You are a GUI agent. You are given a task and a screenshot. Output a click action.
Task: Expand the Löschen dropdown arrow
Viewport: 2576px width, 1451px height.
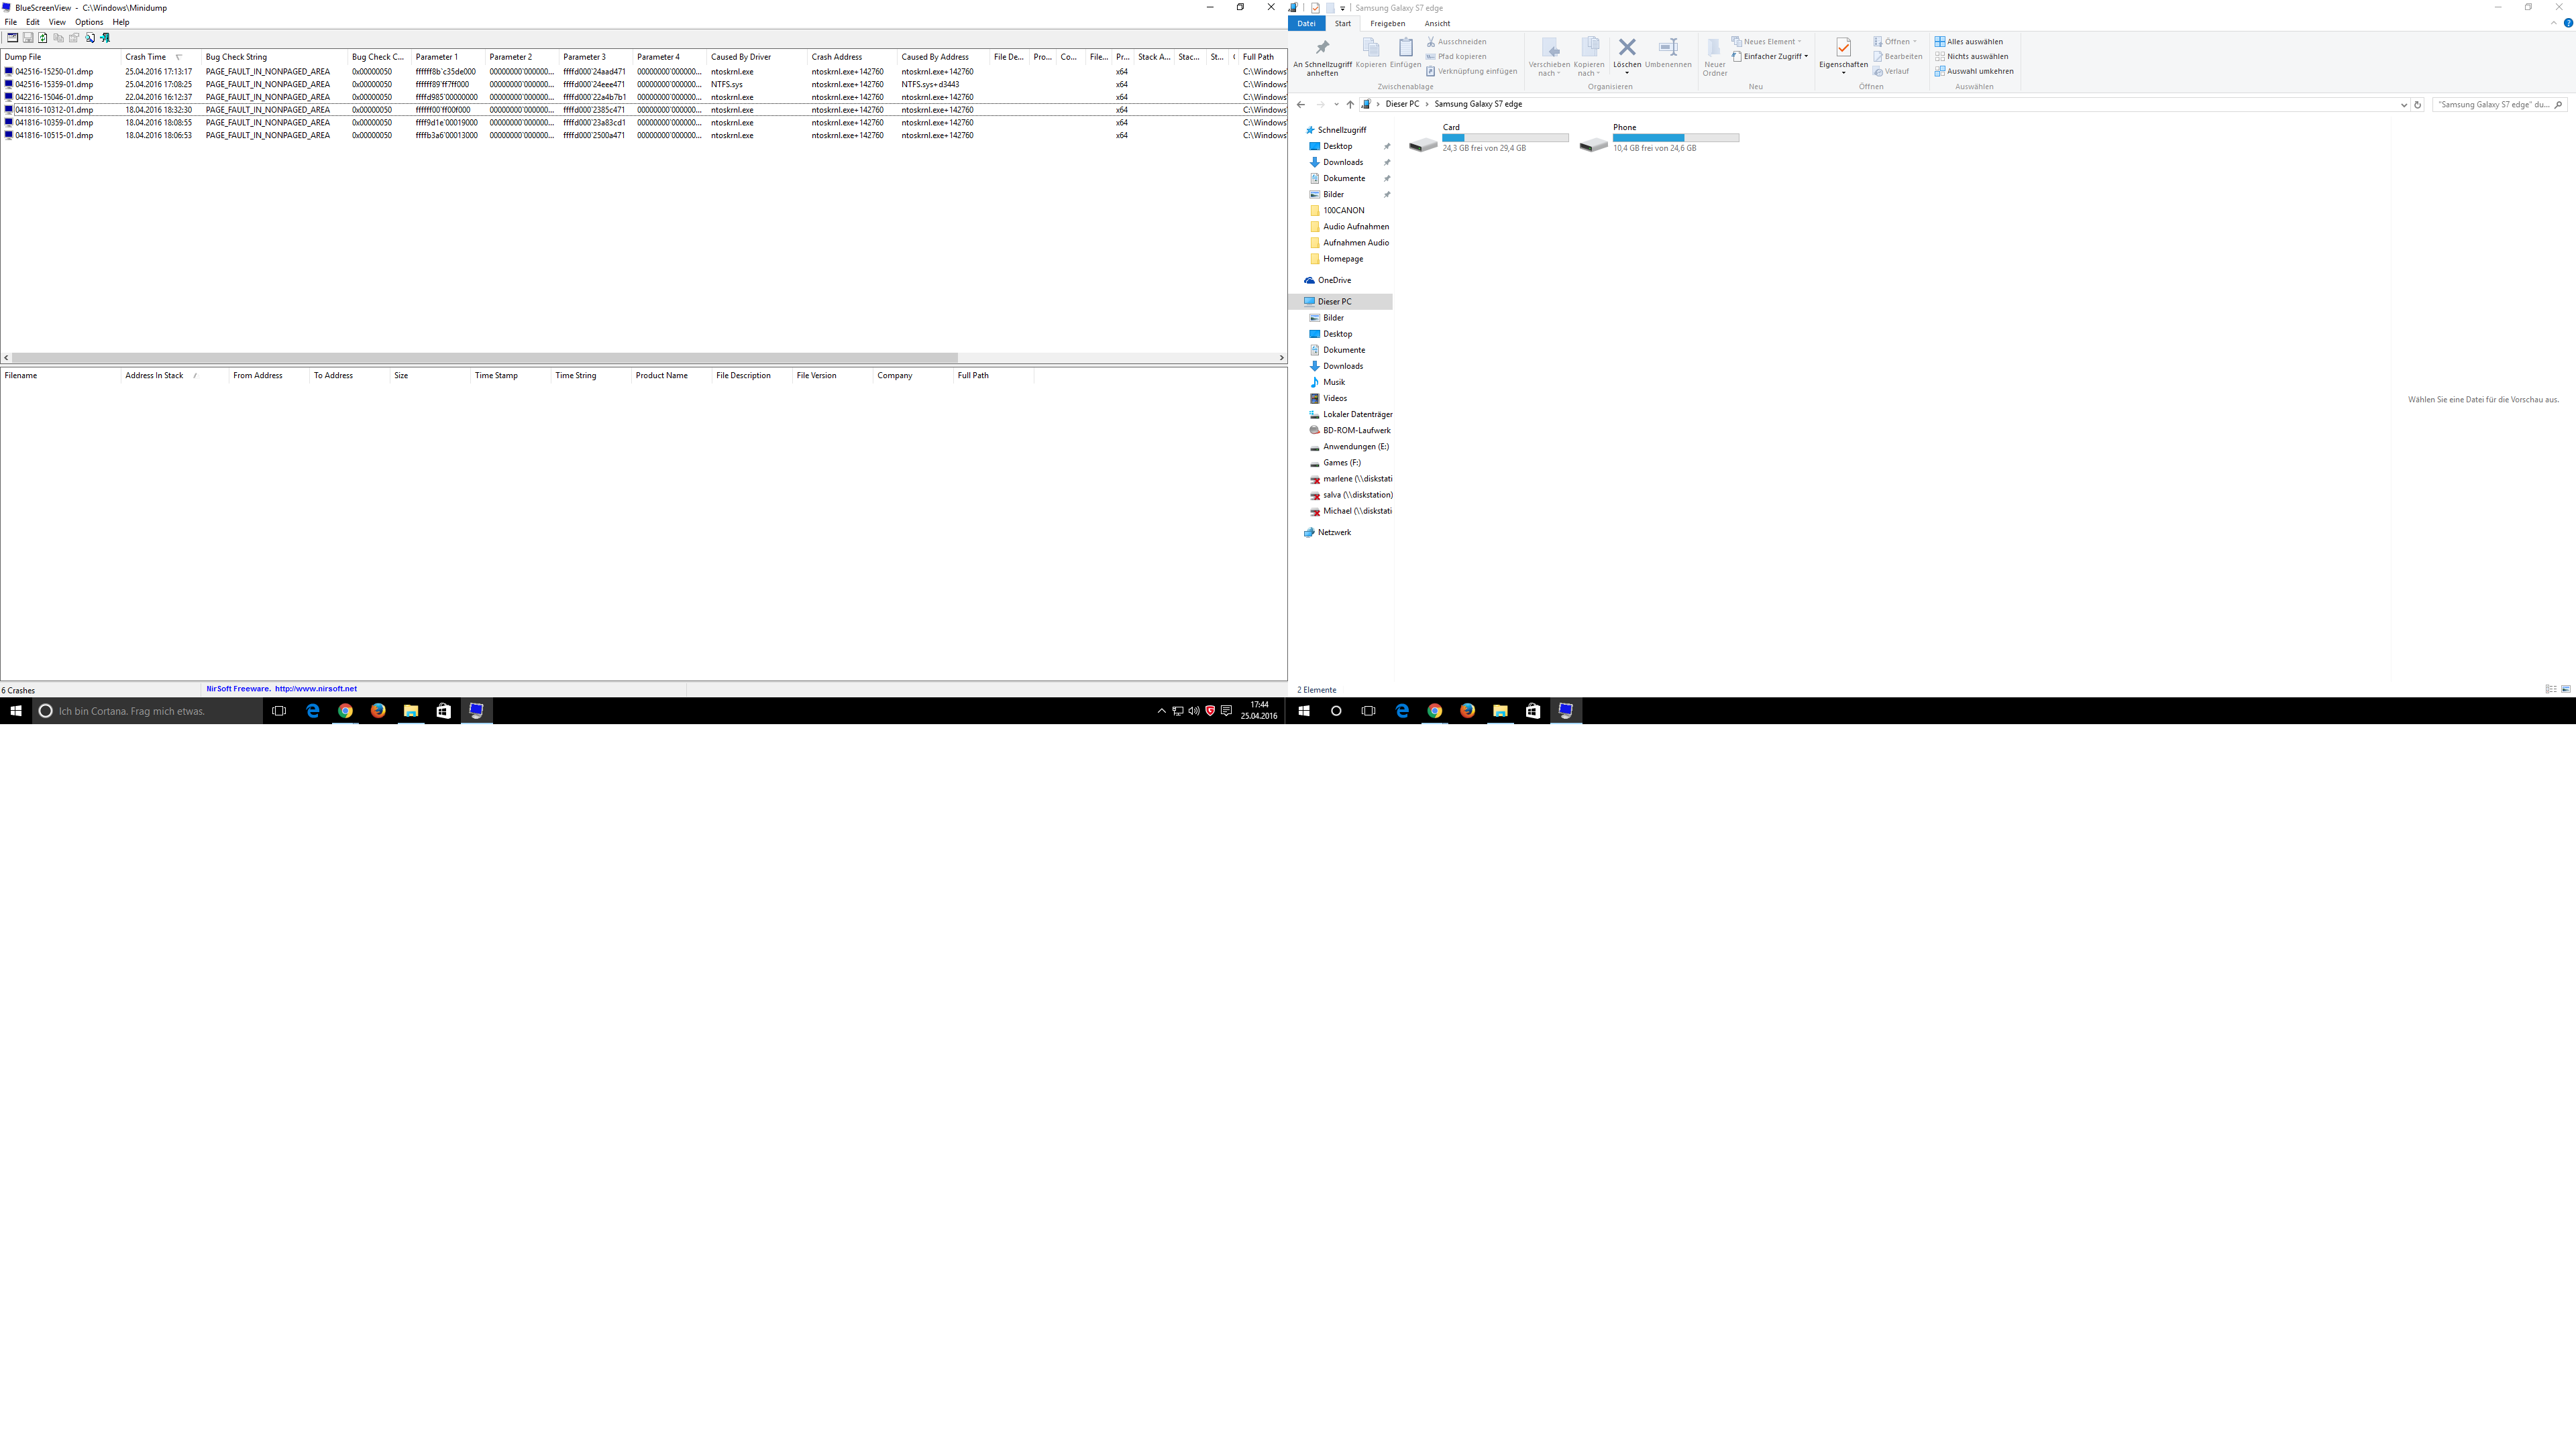coord(1626,73)
